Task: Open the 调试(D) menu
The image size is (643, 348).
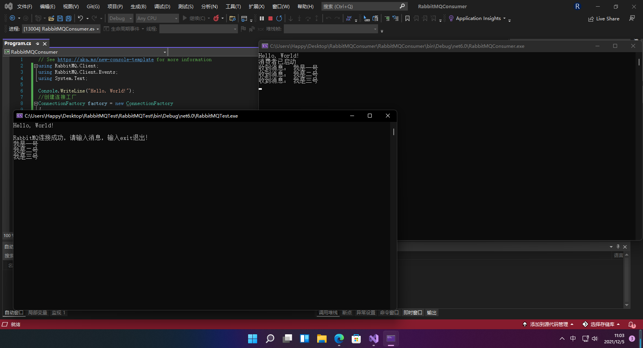Action: 162,7
